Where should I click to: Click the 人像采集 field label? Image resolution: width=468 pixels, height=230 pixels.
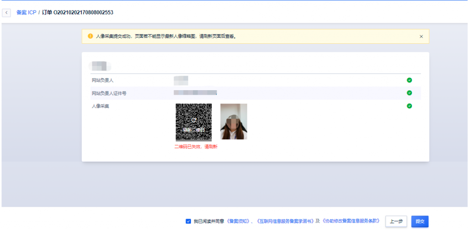[x=100, y=107]
